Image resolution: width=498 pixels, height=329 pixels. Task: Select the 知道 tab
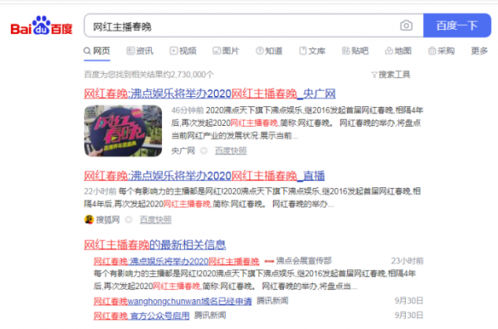(x=269, y=51)
